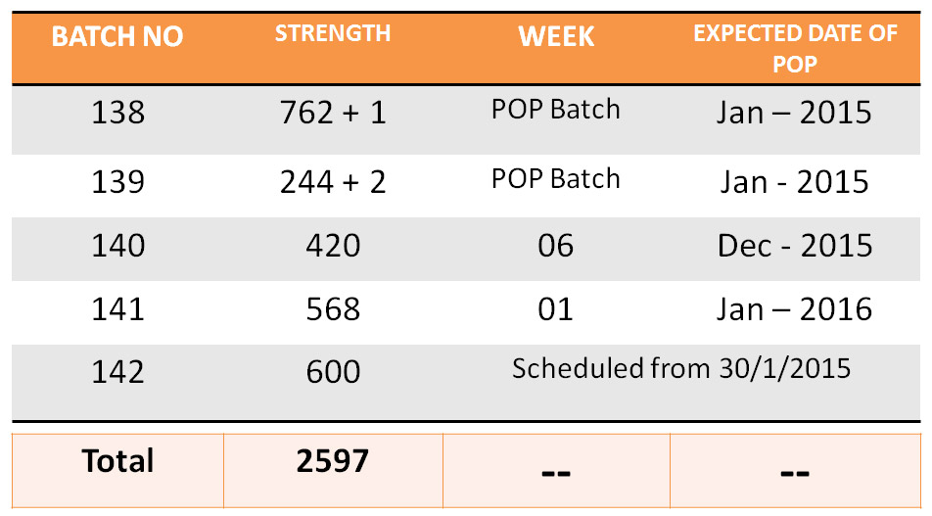Click the Dec - 2015 date cell
This screenshot has height=516, width=932.
pos(794,245)
